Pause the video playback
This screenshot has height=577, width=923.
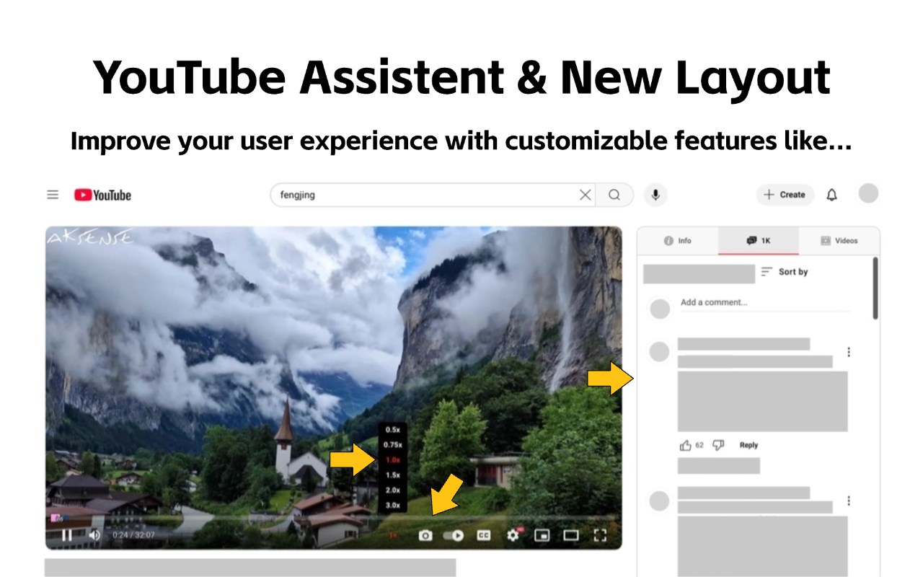pyautogui.click(x=66, y=535)
